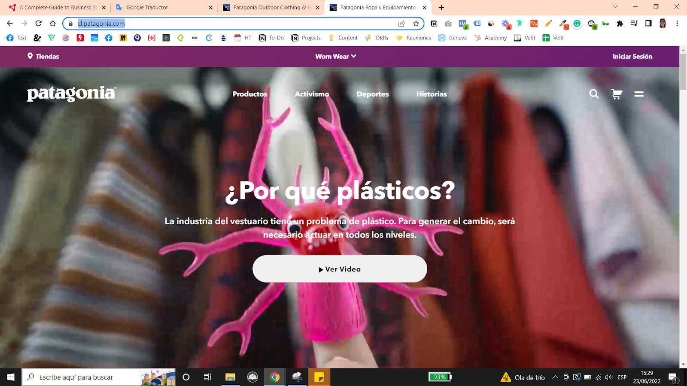687x386 pixels.
Task: Expand the Worn Wear dropdown
Action: (336, 56)
